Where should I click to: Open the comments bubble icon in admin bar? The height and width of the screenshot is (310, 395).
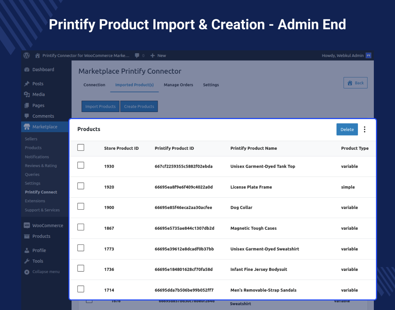pyautogui.click(x=137, y=55)
